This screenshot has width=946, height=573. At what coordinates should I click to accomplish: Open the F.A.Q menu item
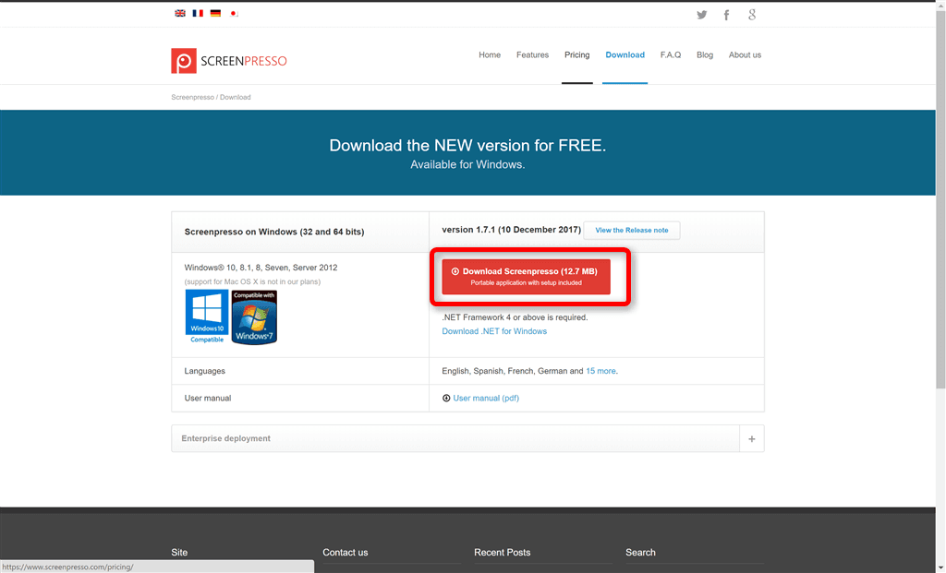coord(671,54)
